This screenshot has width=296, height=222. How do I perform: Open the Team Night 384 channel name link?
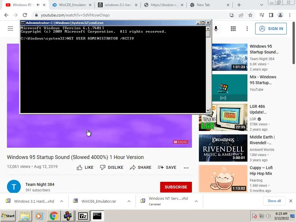click(40, 184)
